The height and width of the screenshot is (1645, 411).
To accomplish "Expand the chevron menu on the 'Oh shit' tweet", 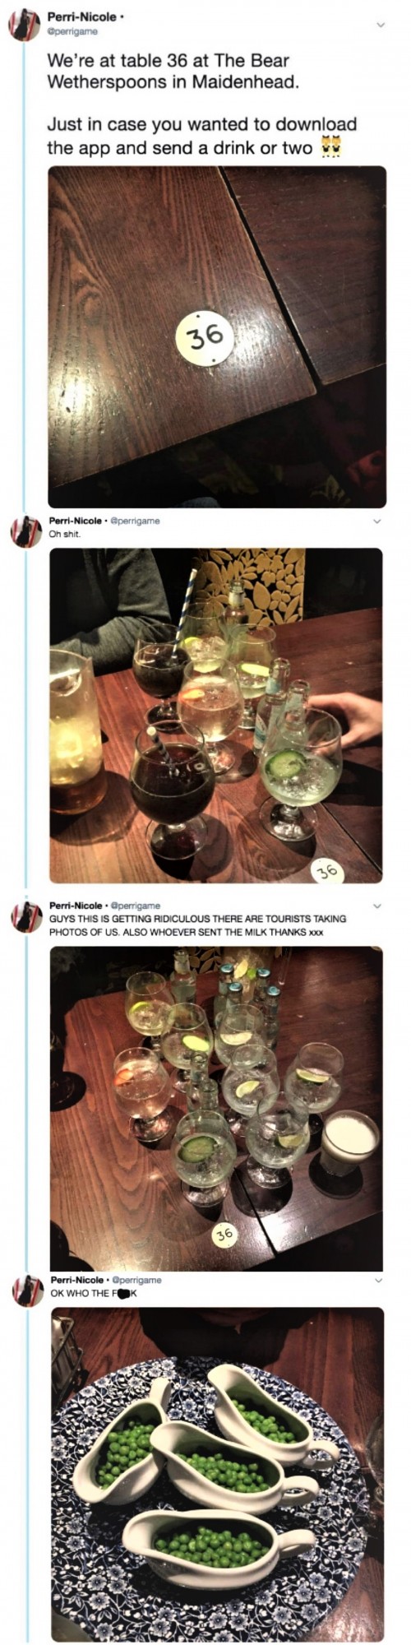I will (x=379, y=521).
